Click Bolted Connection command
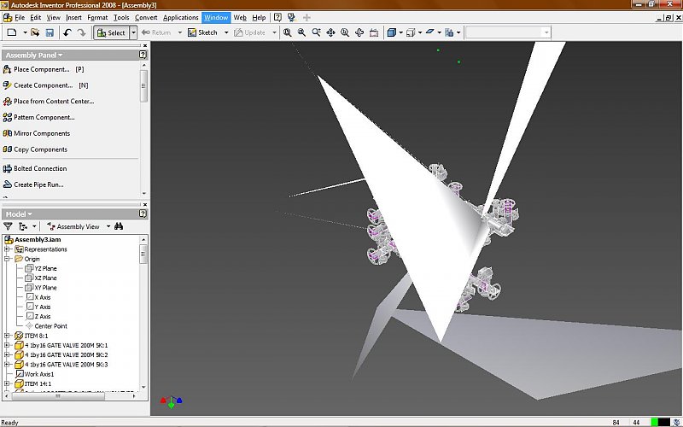The image size is (683, 427). point(35,168)
